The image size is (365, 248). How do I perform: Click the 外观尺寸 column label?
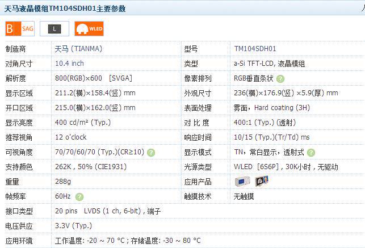tap(198, 93)
